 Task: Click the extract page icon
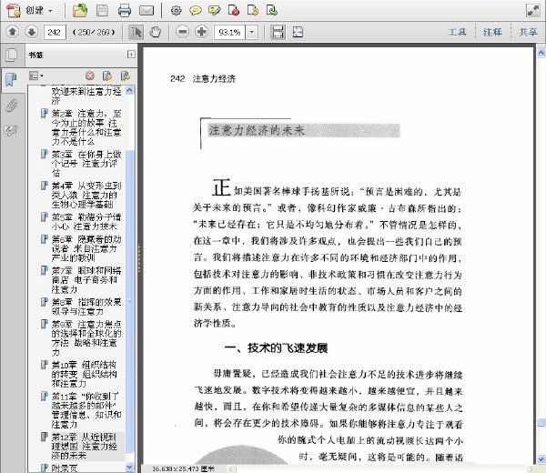(x=253, y=10)
